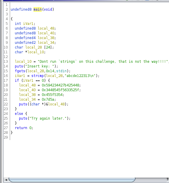Select iVar1 in the int declaration
Viewport: 169px width, 183px height.
[x=28, y=24]
